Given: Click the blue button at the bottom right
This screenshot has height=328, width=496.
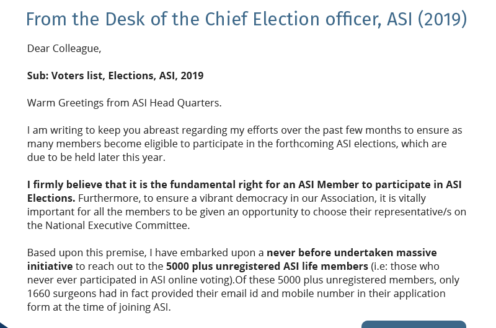Looking at the screenshot, I should point(414,324).
